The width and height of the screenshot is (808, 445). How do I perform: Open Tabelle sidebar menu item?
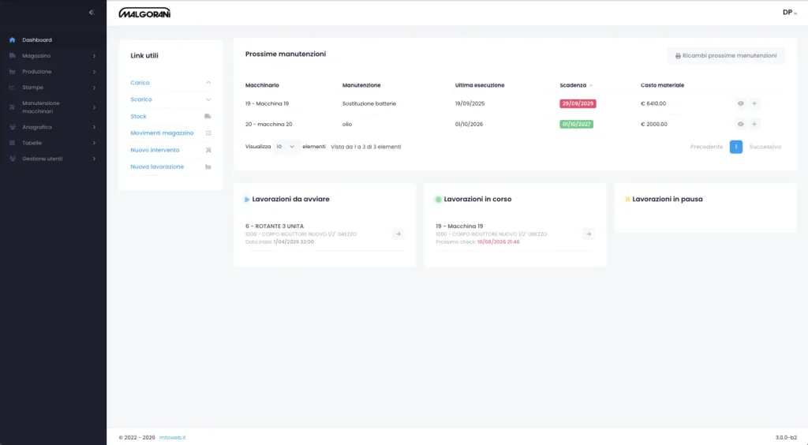click(x=32, y=143)
